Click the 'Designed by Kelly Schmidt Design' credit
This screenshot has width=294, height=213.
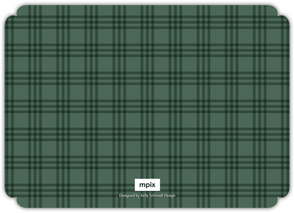tap(147, 195)
